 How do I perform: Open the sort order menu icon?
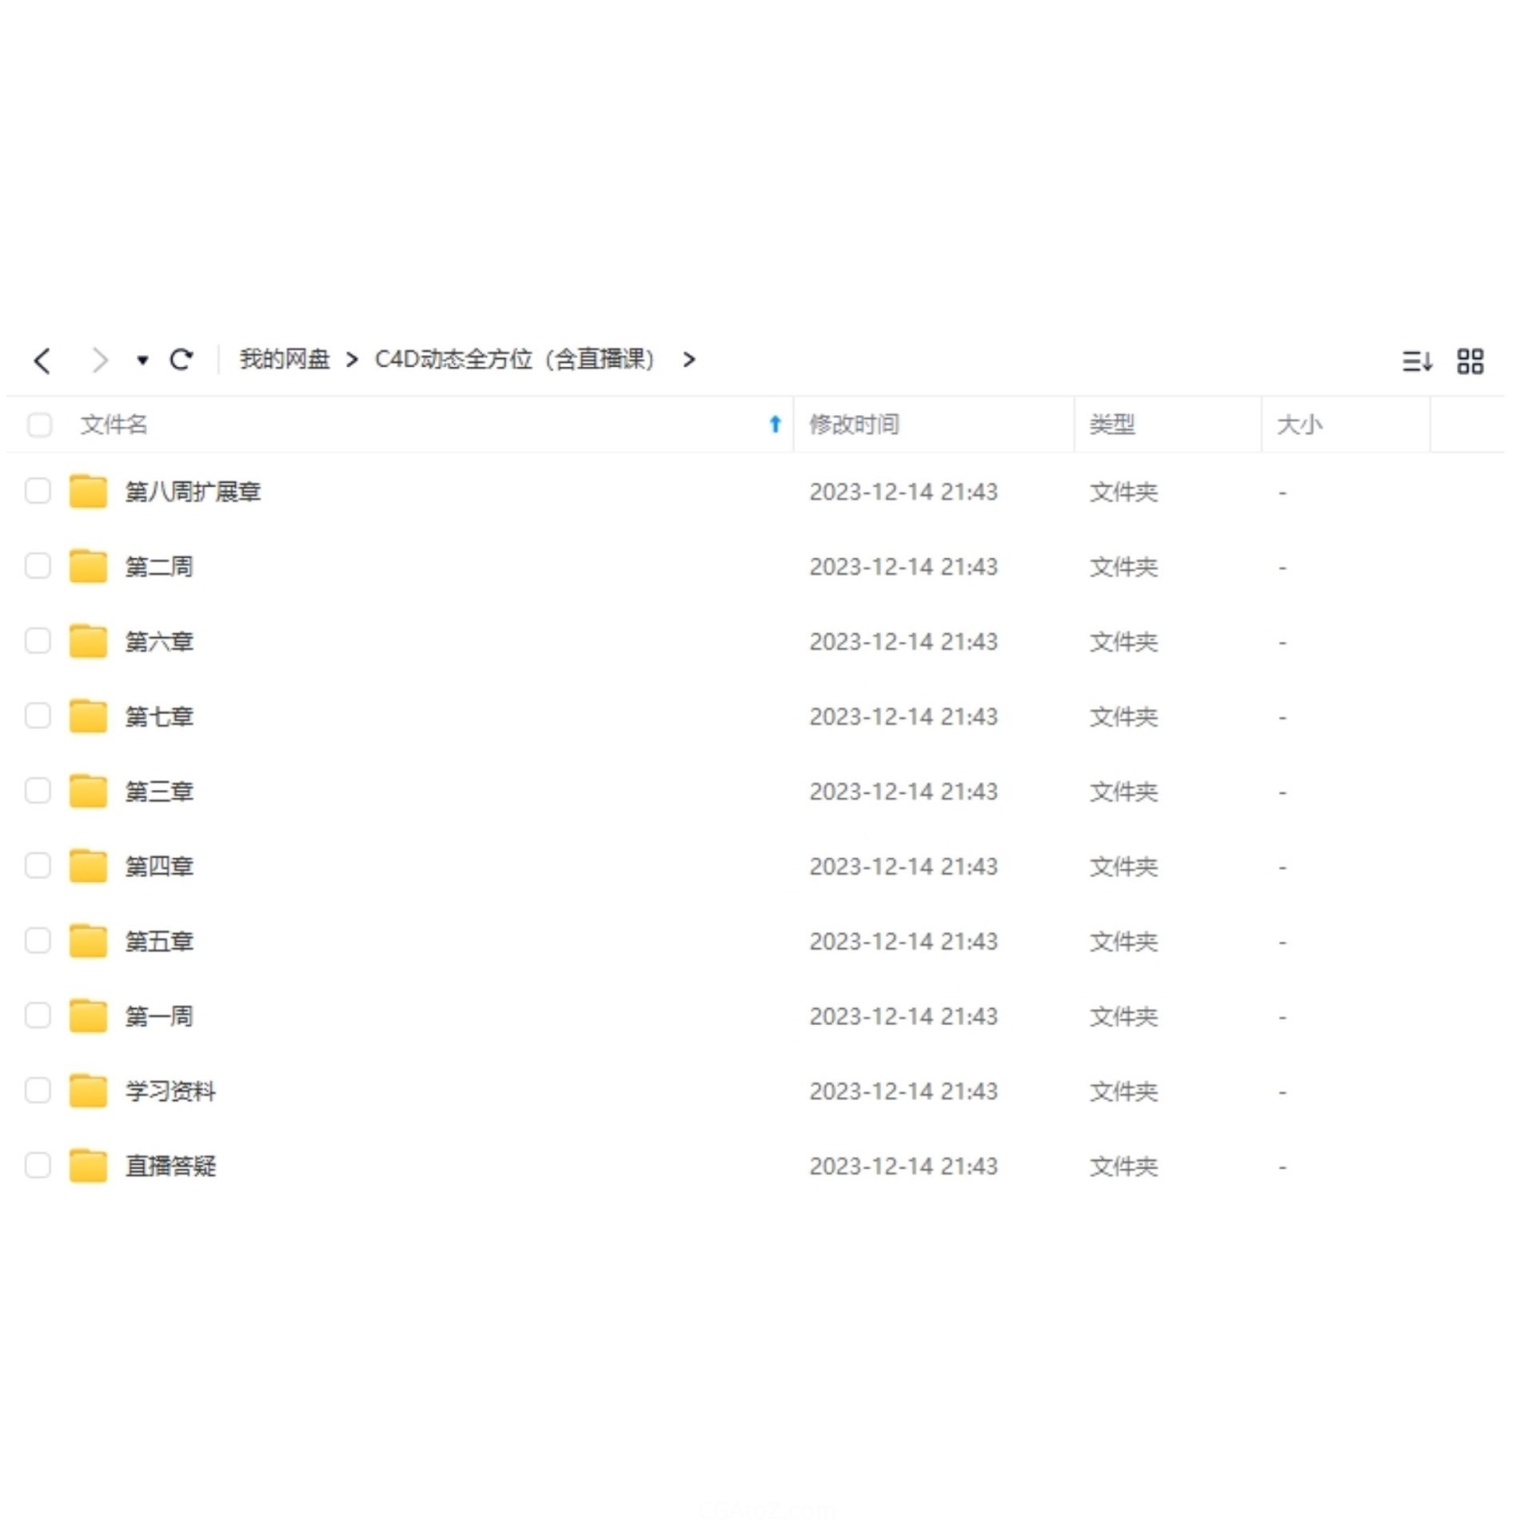[x=1416, y=361]
